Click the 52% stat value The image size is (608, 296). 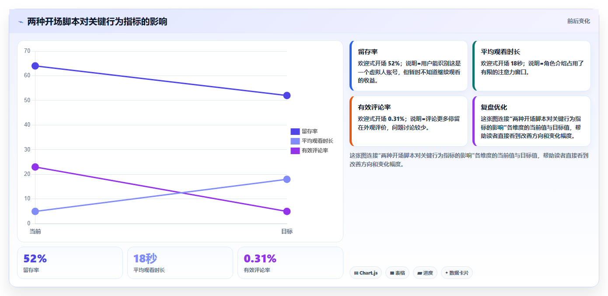click(35, 258)
